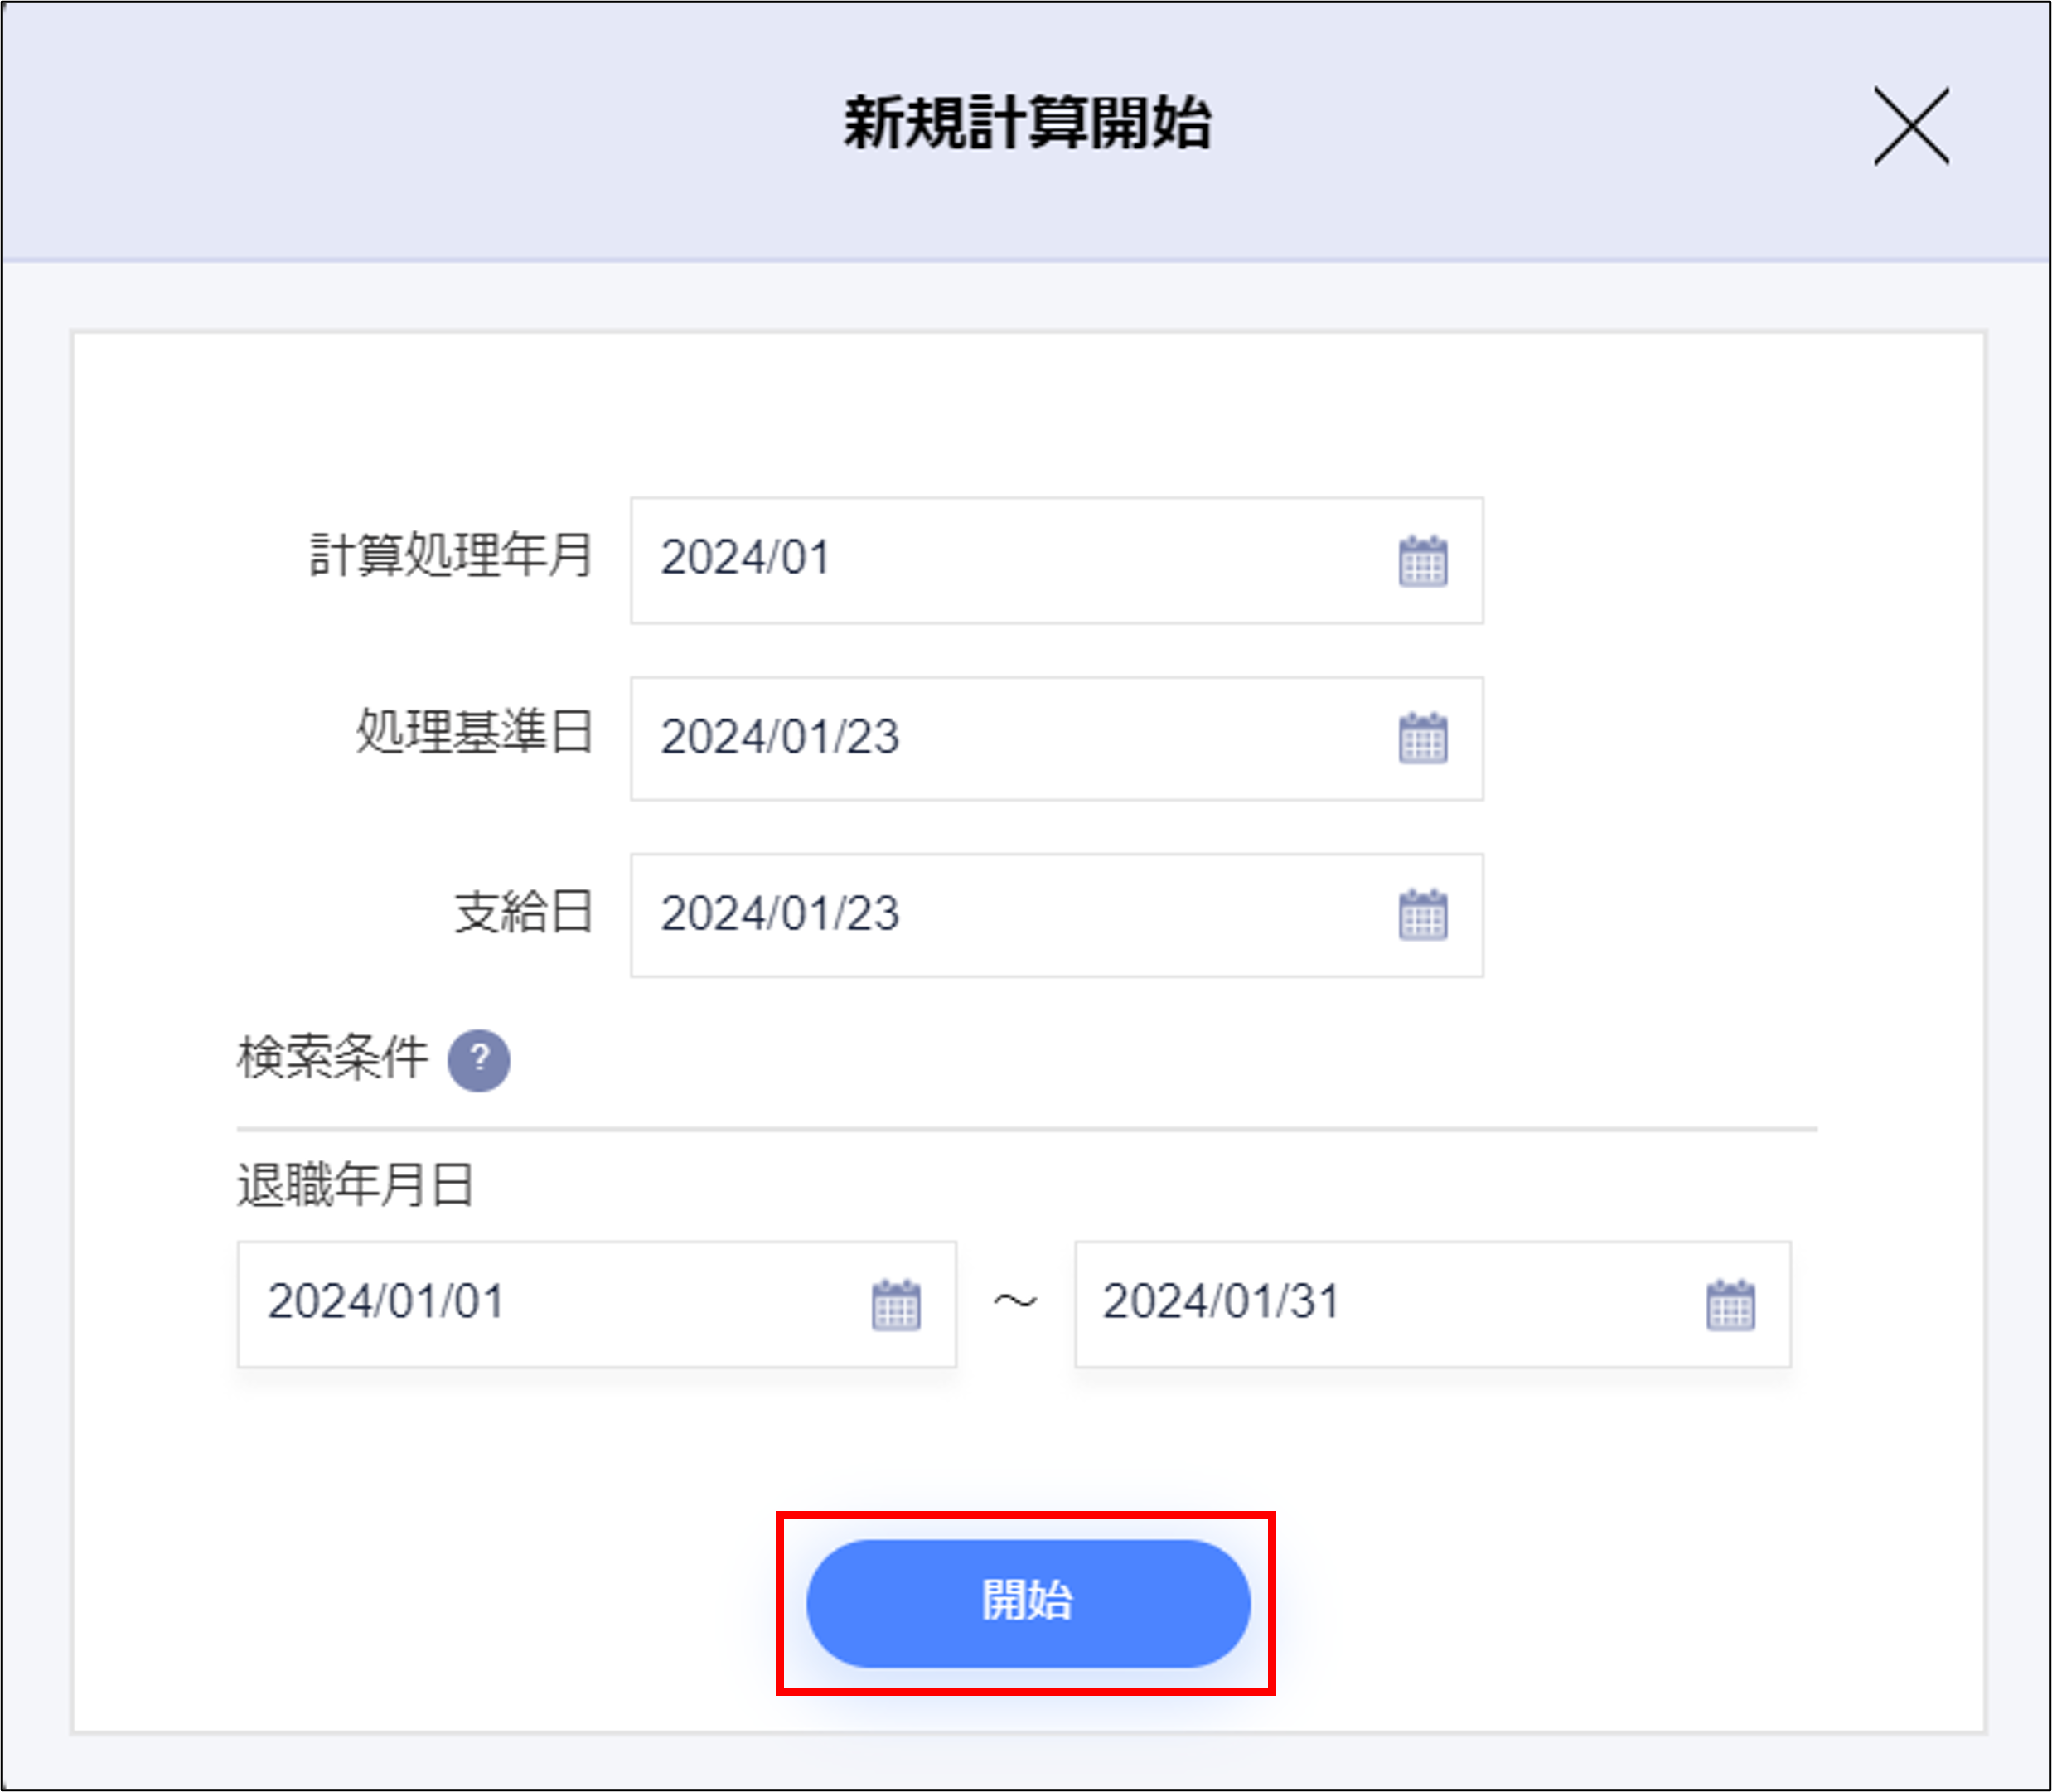Viewport: 2052px width, 1792px height.
Task: Edit the 2024/01/01 start date text
Action: pyautogui.click(x=386, y=1302)
